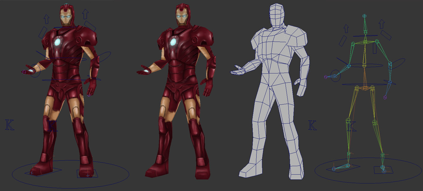Screen dimensions: 423x191
Task: Click larger up-arrow control beside the skeleton's head
Action: [x=382, y=24]
